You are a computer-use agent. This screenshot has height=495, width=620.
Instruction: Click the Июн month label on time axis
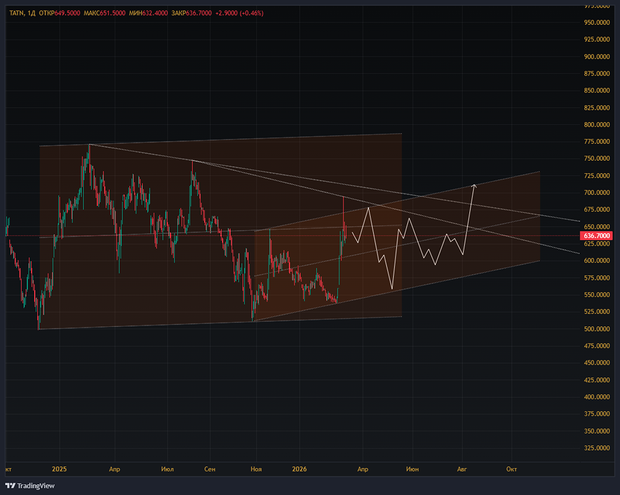[x=412, y=470]
